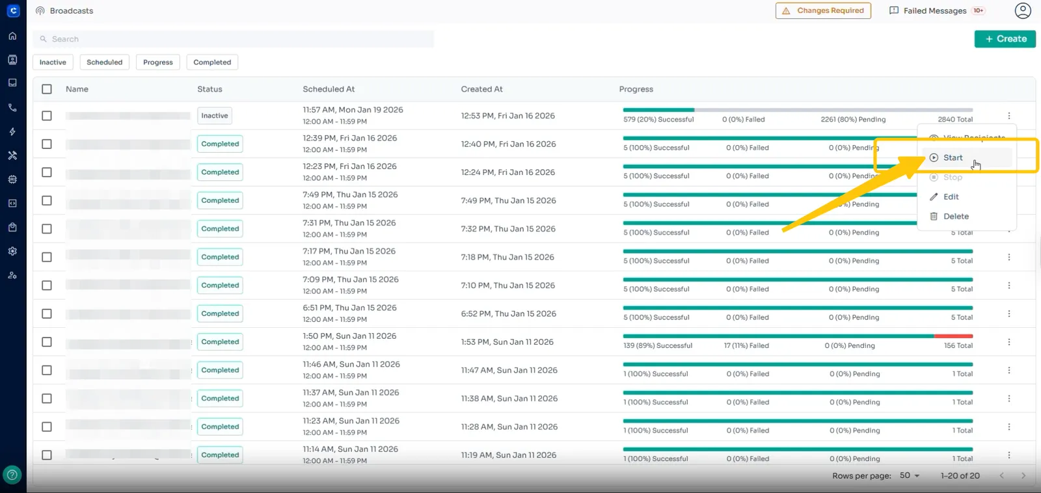Viewport: 1041px width, 493px height.
Task: Select the checkbox for the 1:50 PM broadcast
Action: (x=47, y=342)
